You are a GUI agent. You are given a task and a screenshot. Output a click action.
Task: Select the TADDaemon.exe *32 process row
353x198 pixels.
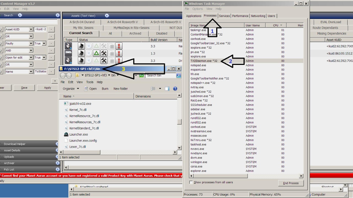204,61
